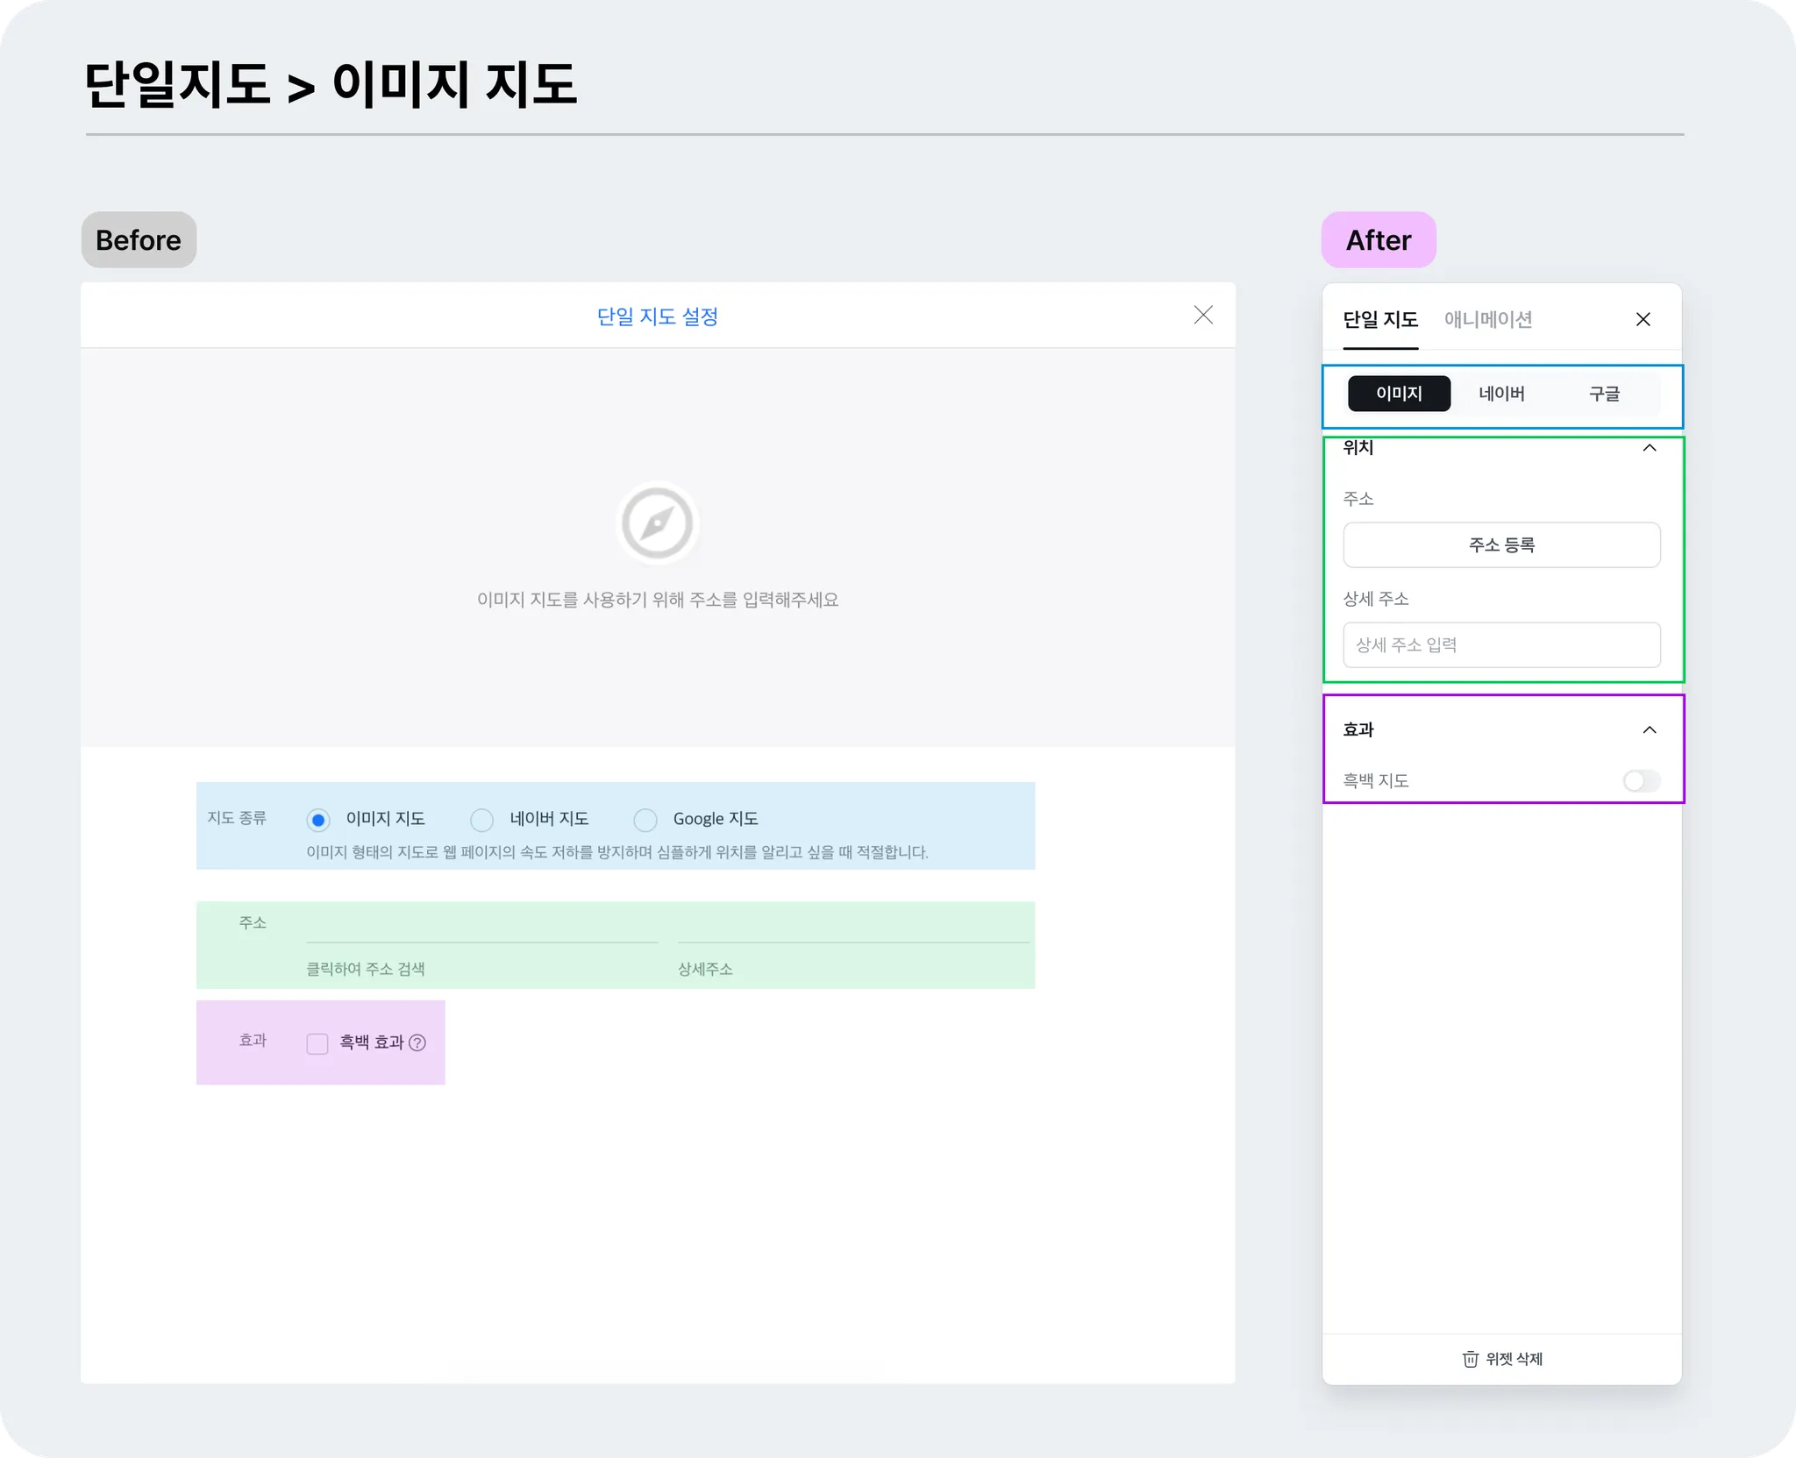The height and width of the screenshot is (1458, 1796).
Task: Select the 구글 map type segment
Action: tap(1604, 394)
